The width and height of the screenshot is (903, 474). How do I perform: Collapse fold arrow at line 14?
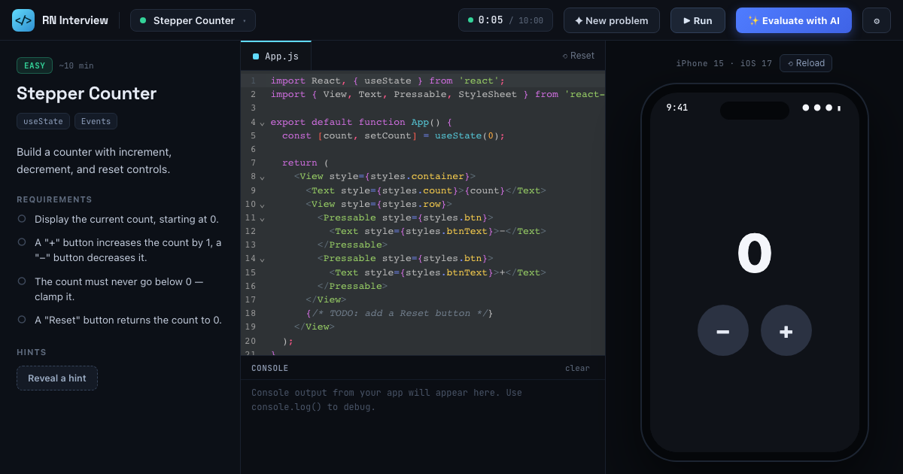click(262, 259)
